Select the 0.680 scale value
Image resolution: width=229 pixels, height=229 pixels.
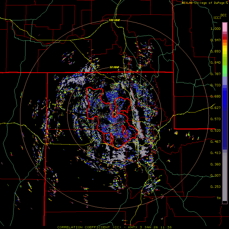216,96
